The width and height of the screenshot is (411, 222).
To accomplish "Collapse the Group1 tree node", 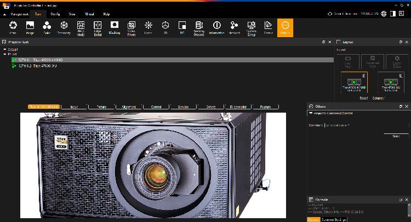I will 5,49.
